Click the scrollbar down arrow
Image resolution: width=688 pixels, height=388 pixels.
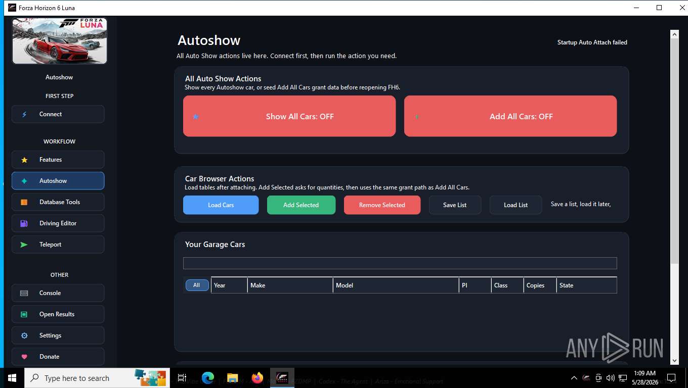point(674,360)
